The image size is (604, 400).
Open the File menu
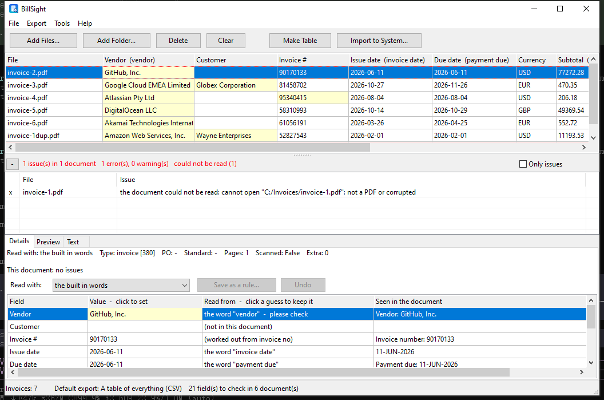pyautogui.click(x=14, y=23)
